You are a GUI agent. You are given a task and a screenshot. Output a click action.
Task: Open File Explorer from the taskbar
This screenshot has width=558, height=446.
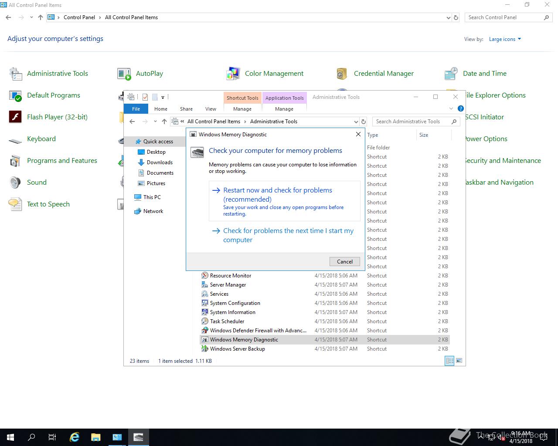95,437
